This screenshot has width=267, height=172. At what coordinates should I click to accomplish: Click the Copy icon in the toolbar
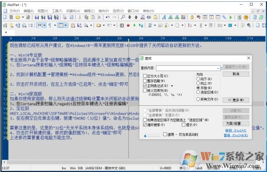[87, 17]
